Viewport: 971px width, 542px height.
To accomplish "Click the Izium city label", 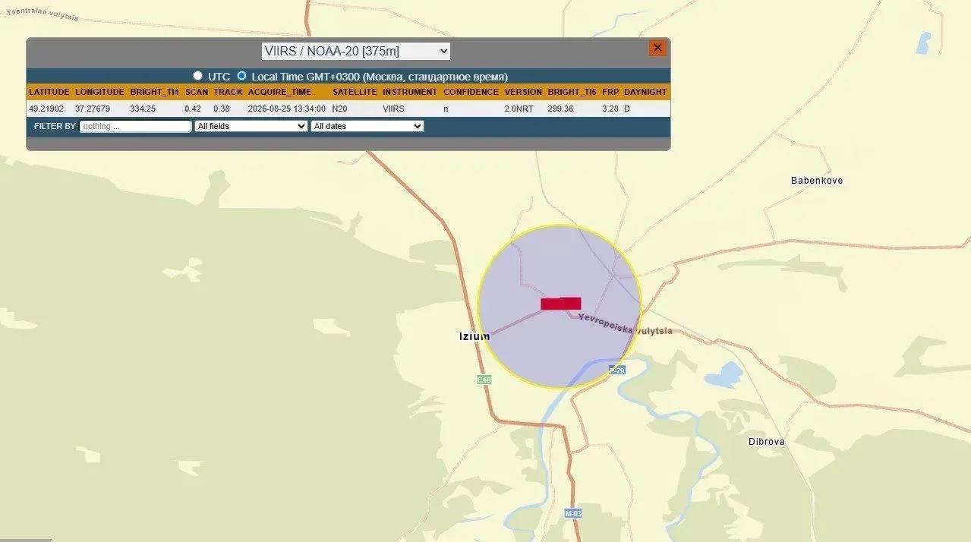I will coord(474,336).
